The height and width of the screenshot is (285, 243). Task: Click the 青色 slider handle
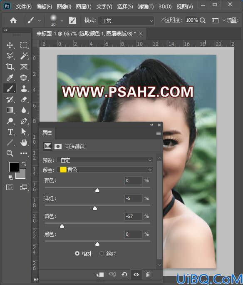pyautogui.click(x=97, y=190)
